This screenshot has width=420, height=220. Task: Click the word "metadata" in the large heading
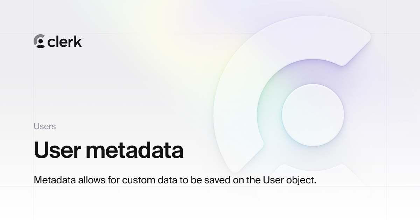pos(134,150)
